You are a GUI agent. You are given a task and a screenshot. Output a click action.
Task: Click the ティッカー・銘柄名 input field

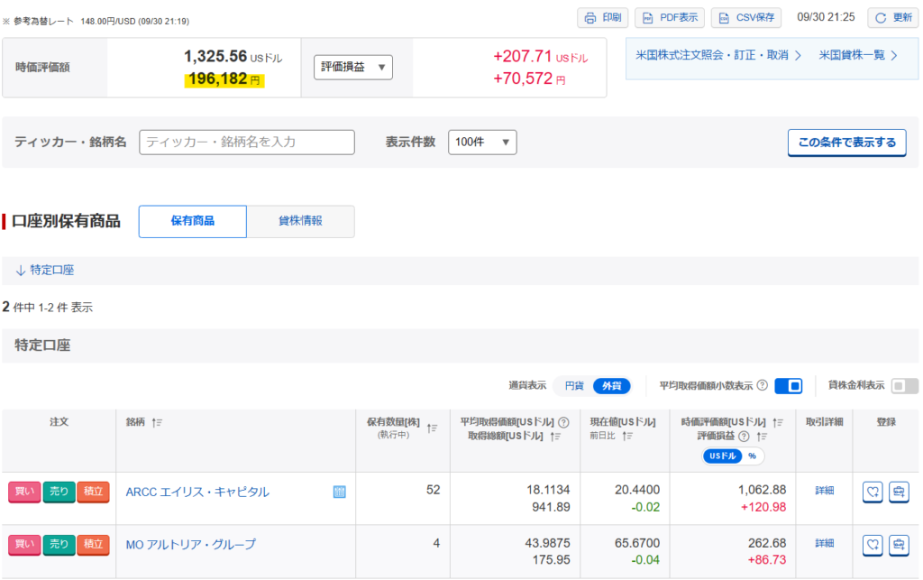pyautogui.click(x=247, y=142)
